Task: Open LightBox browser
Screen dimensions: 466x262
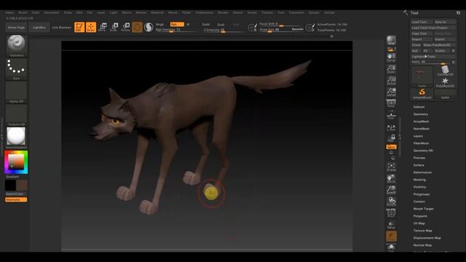Action: click(x=39, y=28)
